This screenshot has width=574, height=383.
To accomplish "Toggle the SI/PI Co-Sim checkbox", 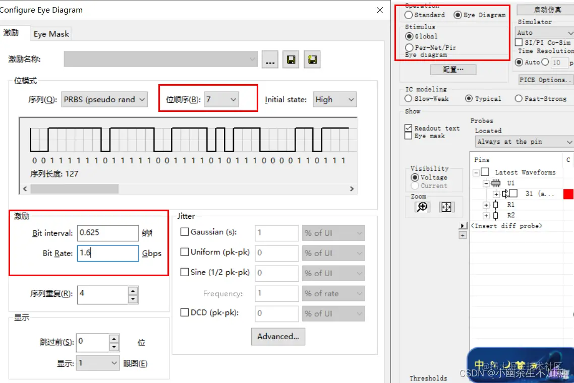I will click(x=519, y=42).
